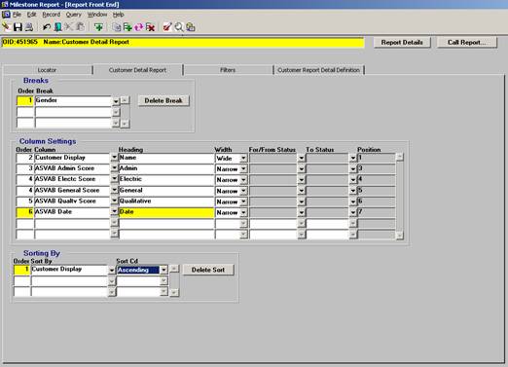Open the Edit menu

click(31, 15)
